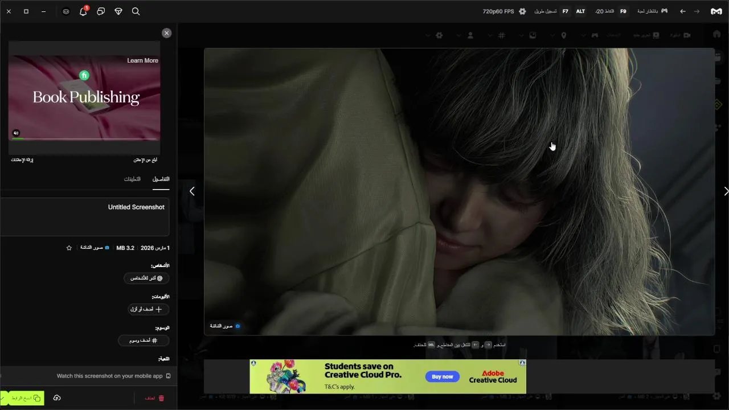Viewport: 729px width, 410px height.
Task: Go back with left arrow
Action: [683, 11]
